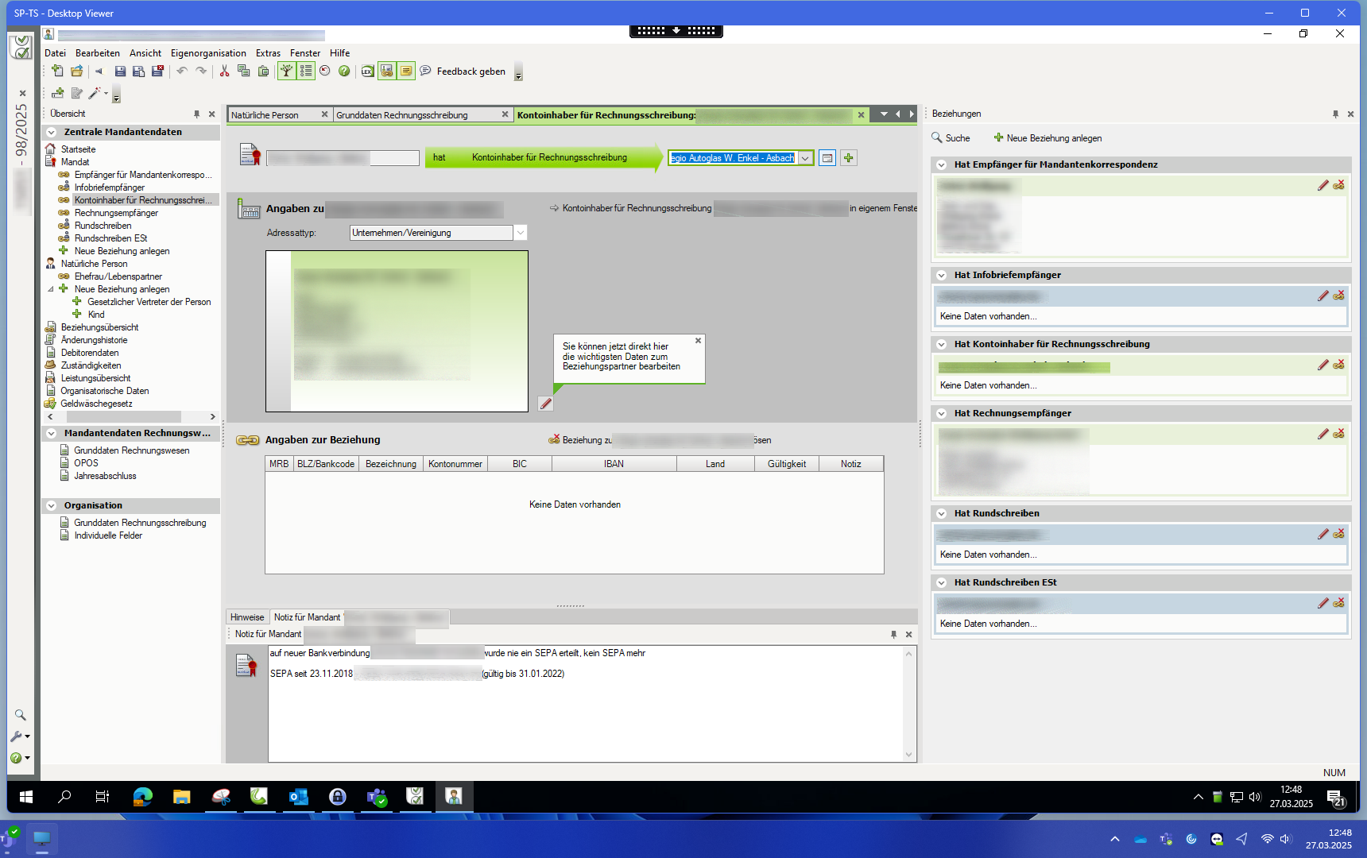Edit the Hat Rechnungsempfänger entry with pencil

(1322, 435)
